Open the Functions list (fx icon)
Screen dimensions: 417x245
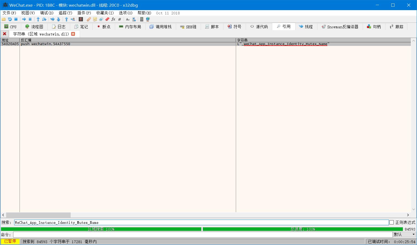pyautogui.click(x=113, y=19)
